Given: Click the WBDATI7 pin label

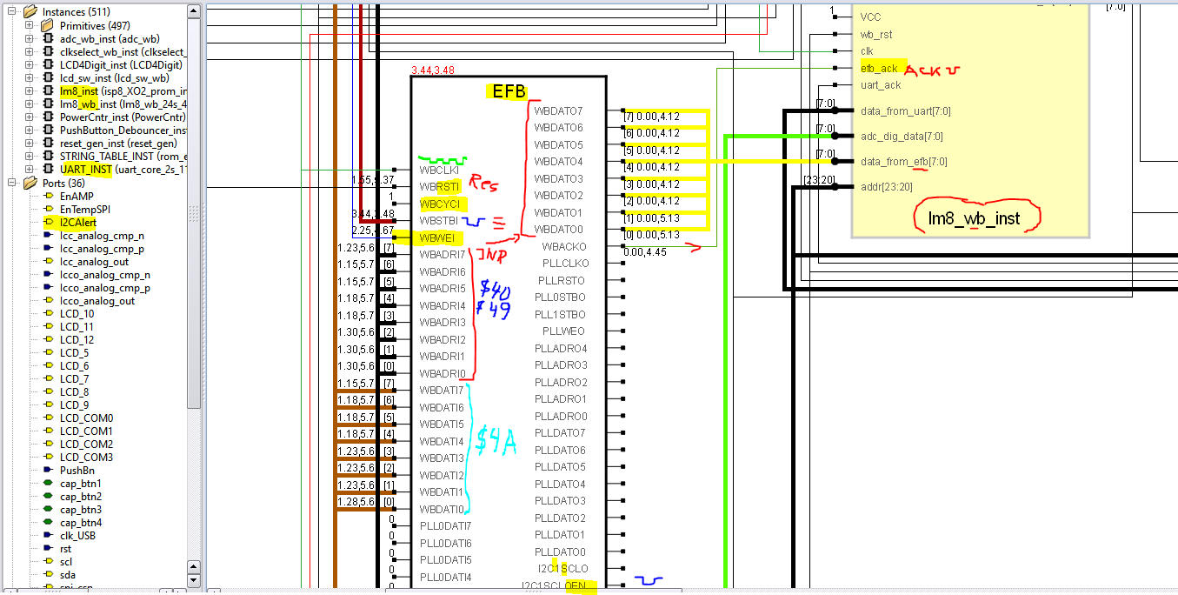Looking at the screenshot, I should pyautogui.click(x=442, y=390).
